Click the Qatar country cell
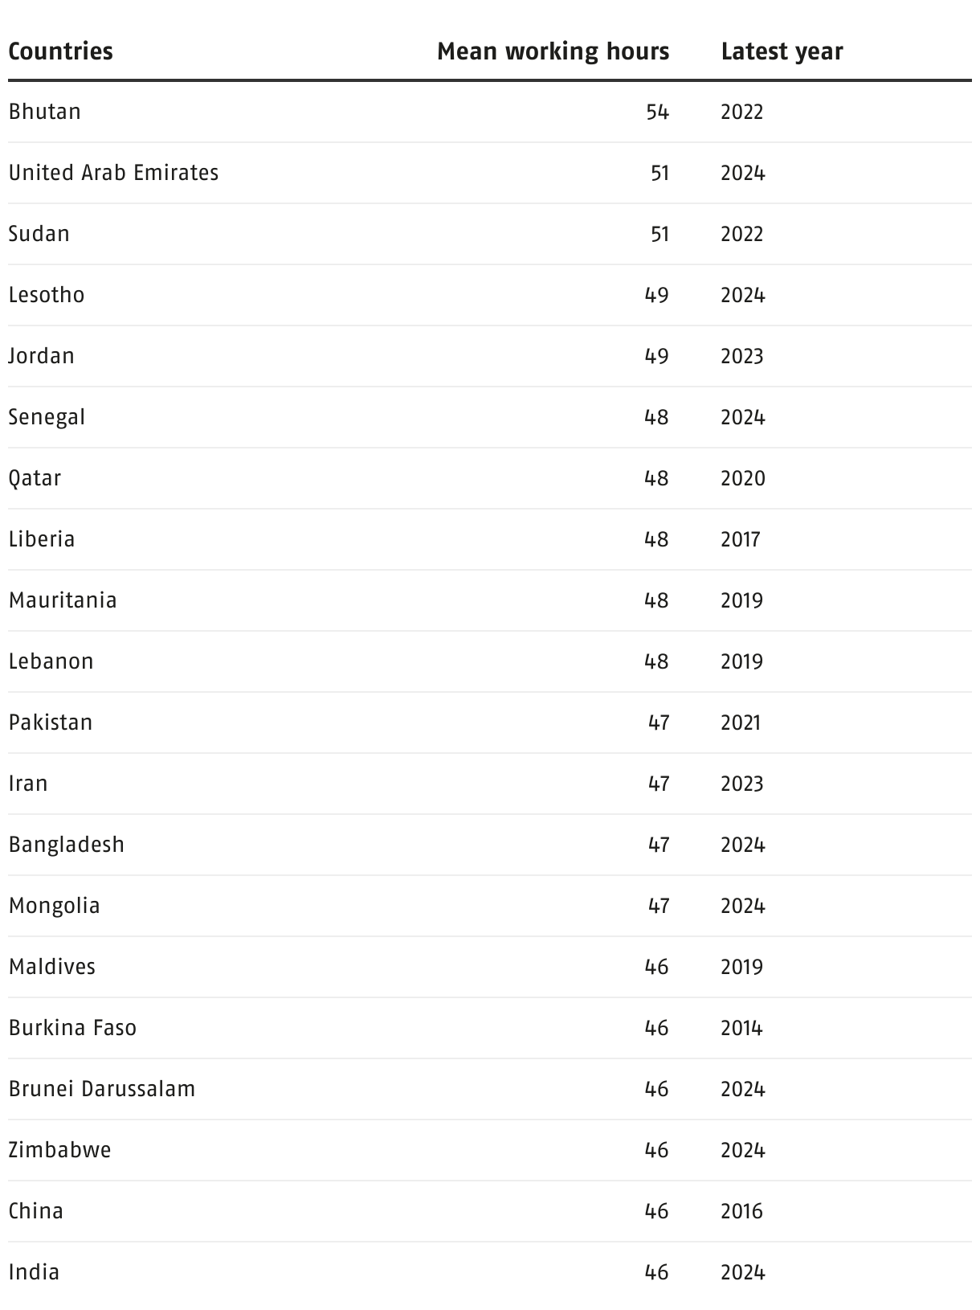This screenshot has height=1310, width=980. click(35, 478)
